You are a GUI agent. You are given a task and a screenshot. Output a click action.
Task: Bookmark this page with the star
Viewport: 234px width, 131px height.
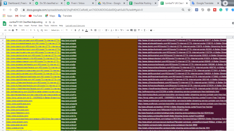[189, 10]
